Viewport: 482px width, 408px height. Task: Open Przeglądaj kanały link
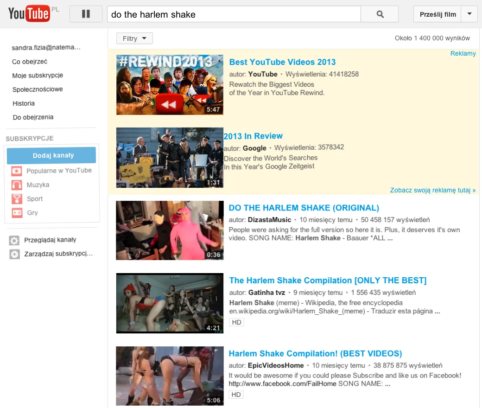point(50,240)
